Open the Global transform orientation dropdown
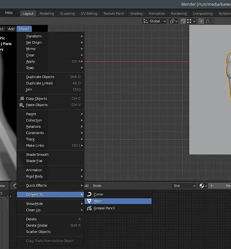The height and width of the screenshot is (249, 231). tap(154, 21)
